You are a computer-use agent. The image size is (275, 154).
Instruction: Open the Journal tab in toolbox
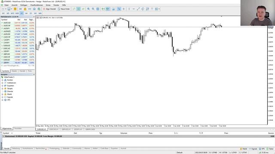click(123, 148)
